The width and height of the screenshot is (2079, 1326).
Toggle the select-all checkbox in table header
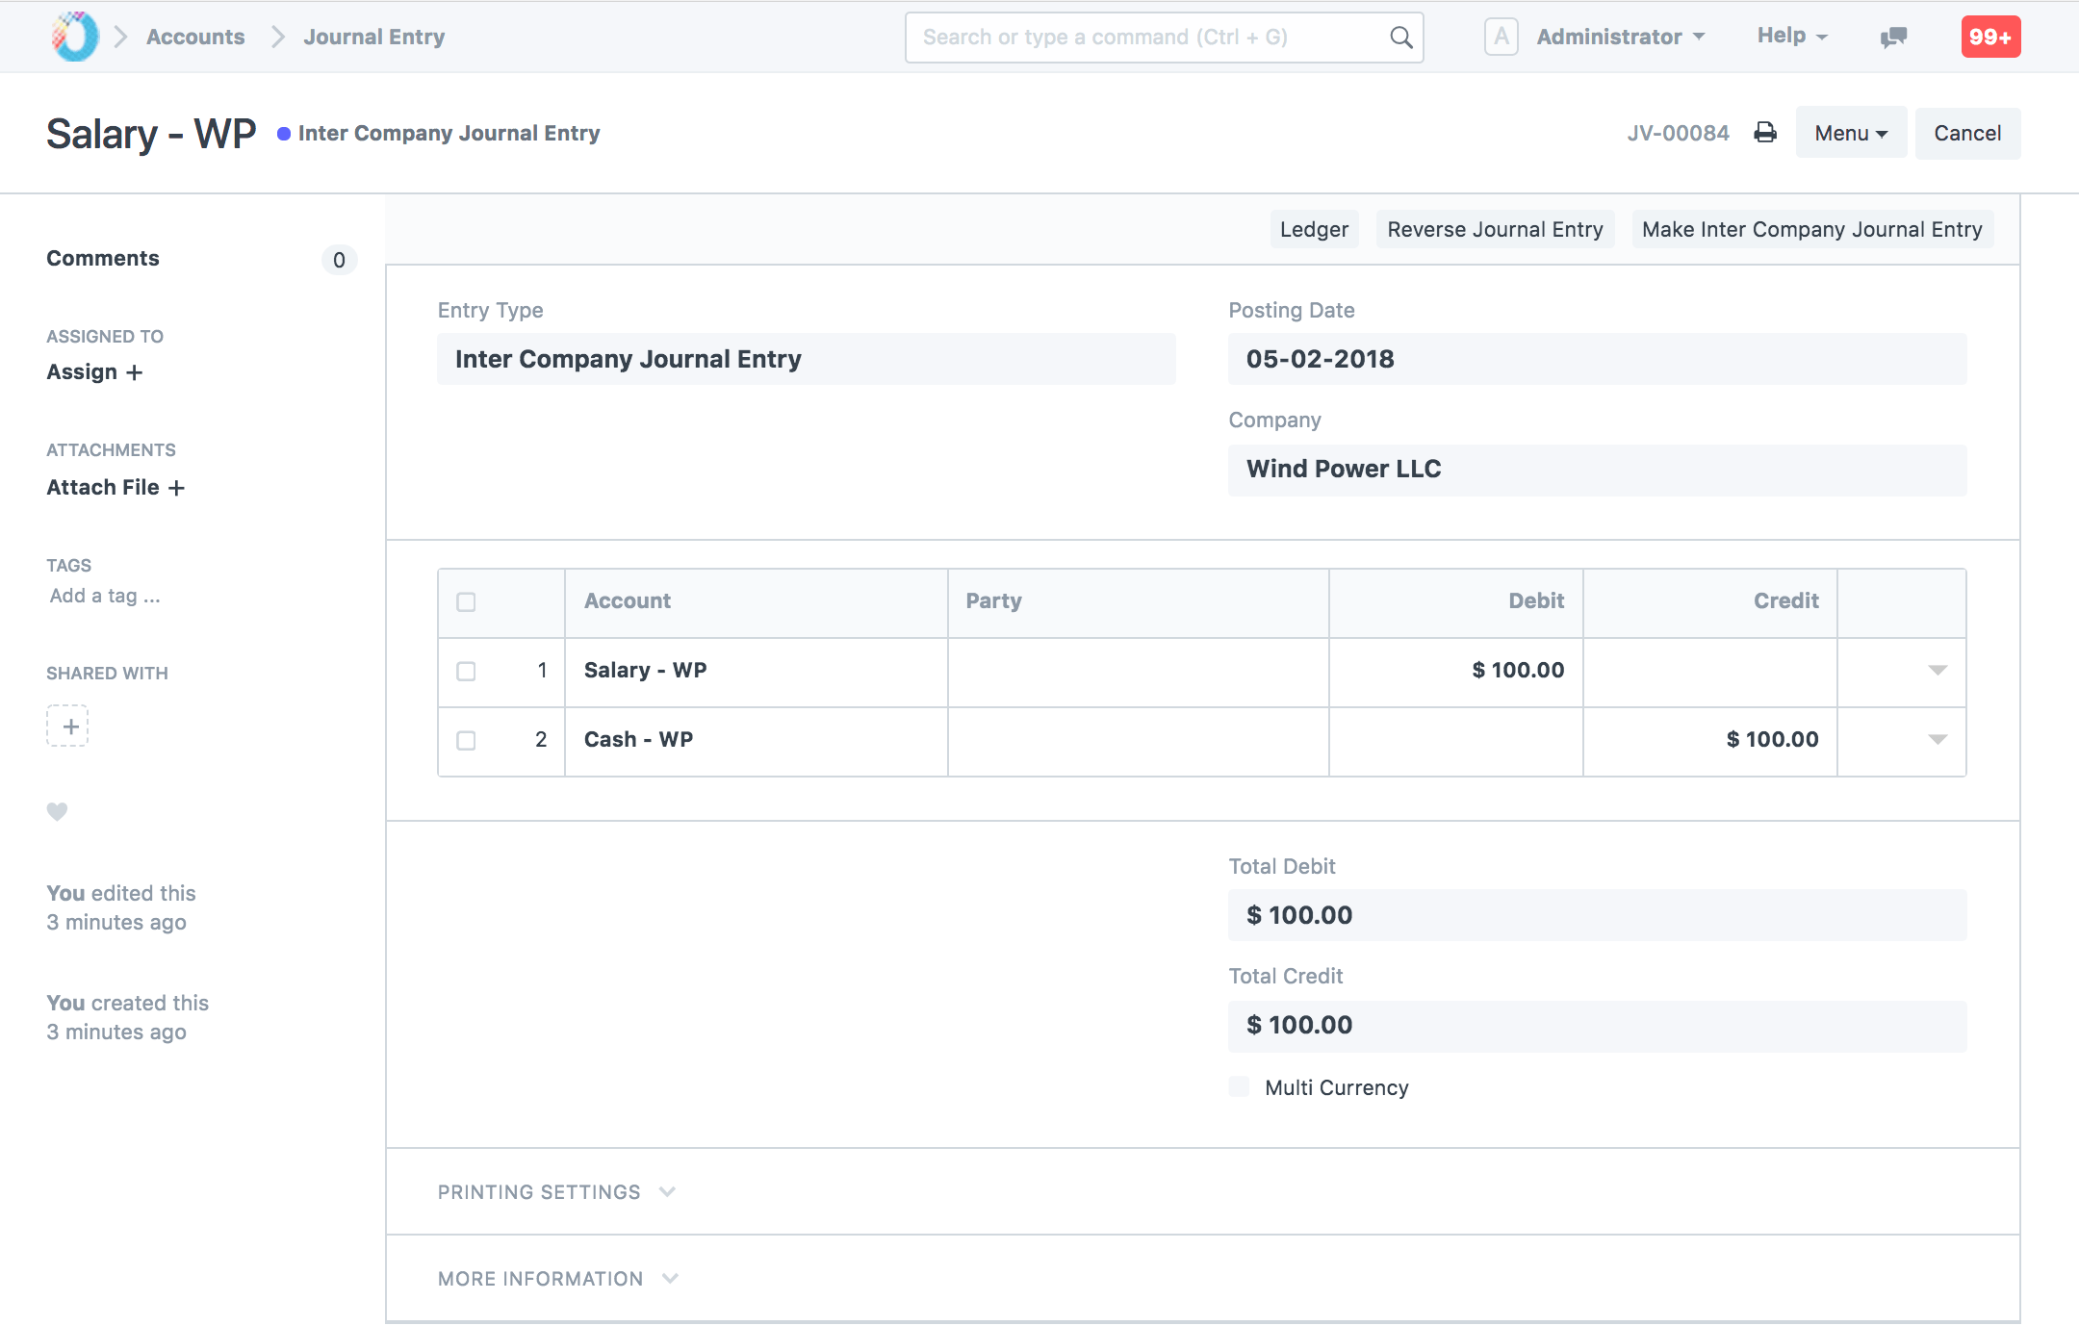466,602
